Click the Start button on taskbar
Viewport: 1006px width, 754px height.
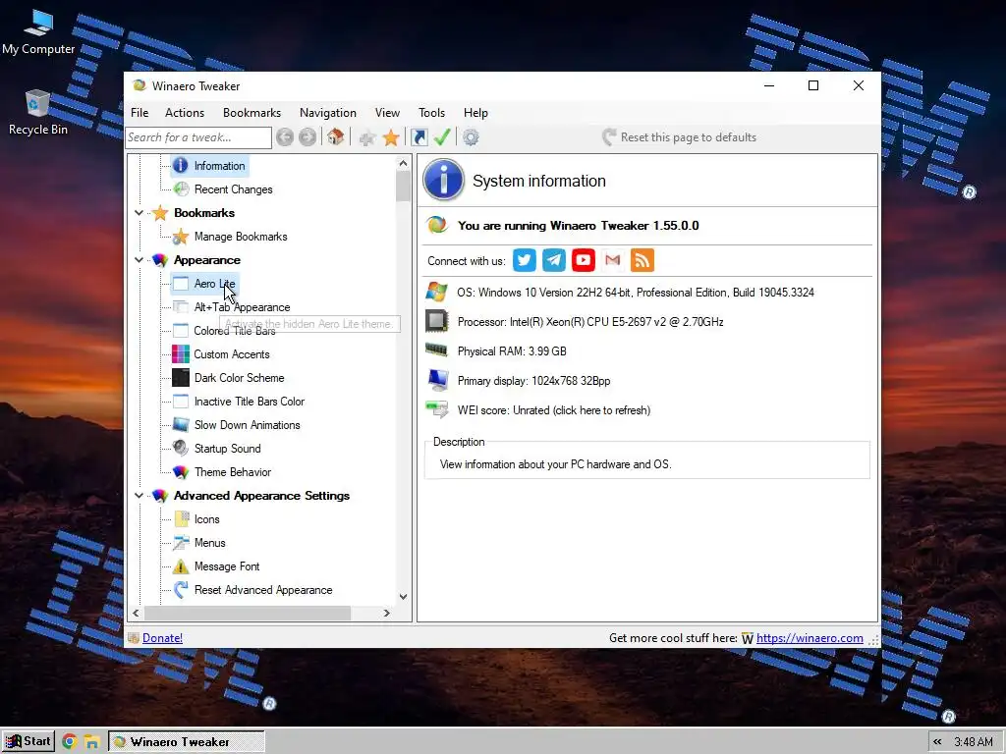click(x=28, y=742)
